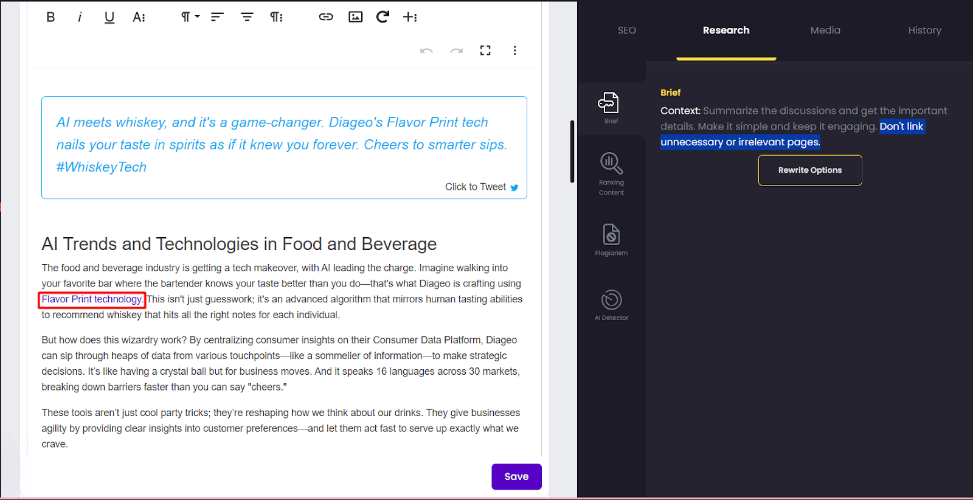Open the Media tab
The height and width of the screenshot is (500, 973).
click(825, 30)
